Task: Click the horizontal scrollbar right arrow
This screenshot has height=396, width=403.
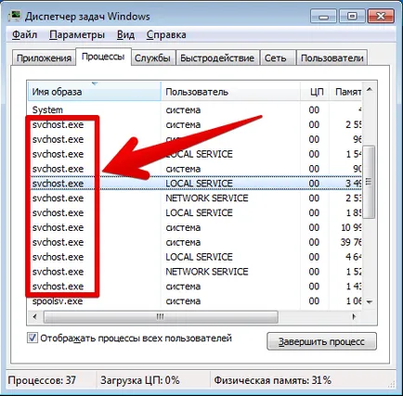Action: click(x=354, y=316)
